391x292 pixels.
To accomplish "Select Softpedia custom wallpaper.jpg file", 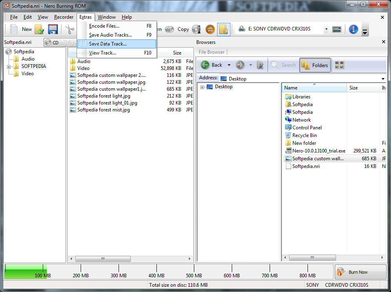I will click(131, 82).
